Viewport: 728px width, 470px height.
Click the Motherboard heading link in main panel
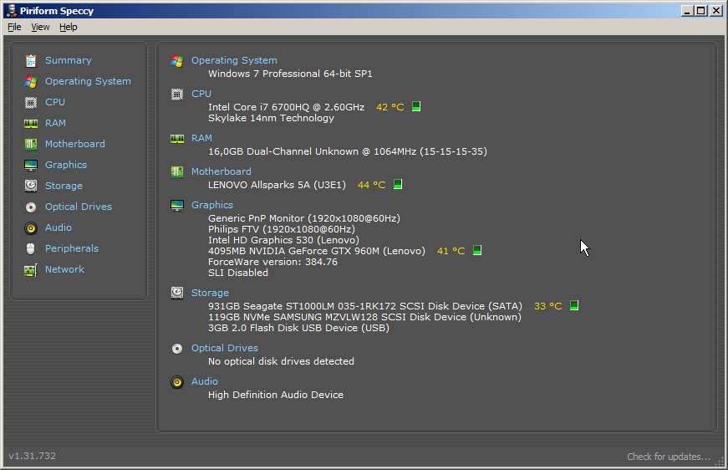pyautogui.click(x=221, y=171)
